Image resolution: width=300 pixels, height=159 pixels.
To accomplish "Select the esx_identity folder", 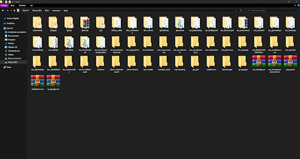I will 53,43.
